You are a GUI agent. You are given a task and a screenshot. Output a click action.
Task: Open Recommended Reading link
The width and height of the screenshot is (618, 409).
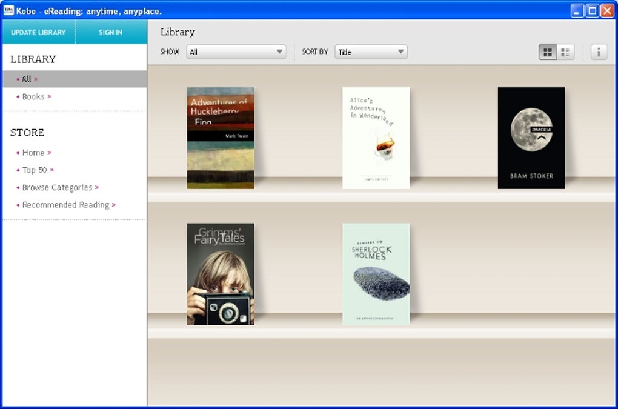(x=65, y=205)
